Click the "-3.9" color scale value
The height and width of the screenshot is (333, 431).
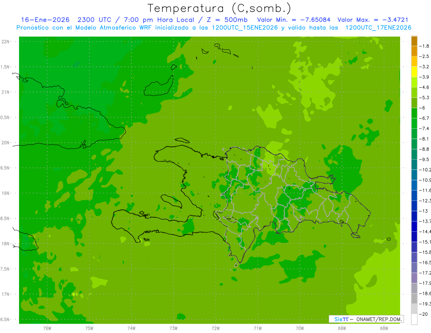[425, 77]
